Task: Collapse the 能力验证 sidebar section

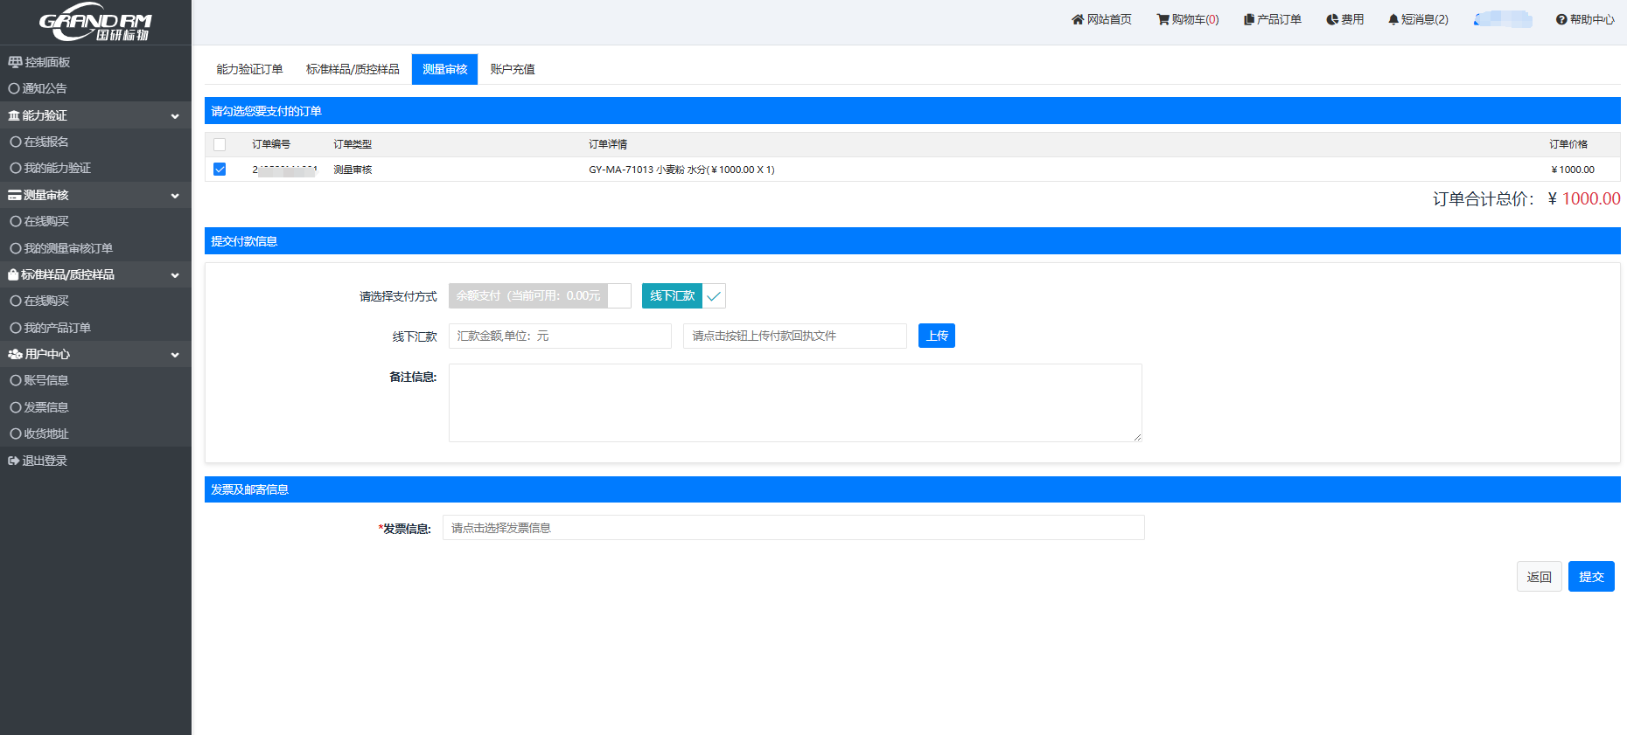Action: (x=175, y=116)
